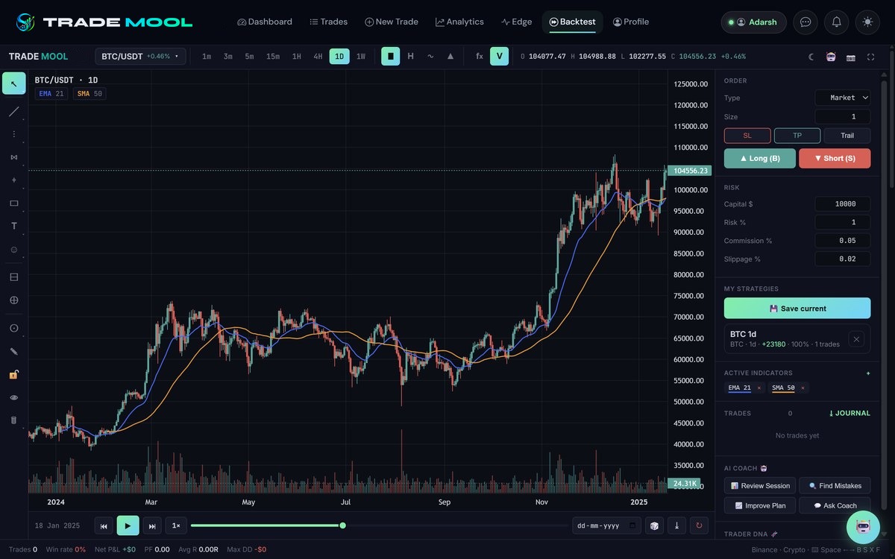
Task: Delete drawings with the trash icon
Action: (x=13, y=420)
